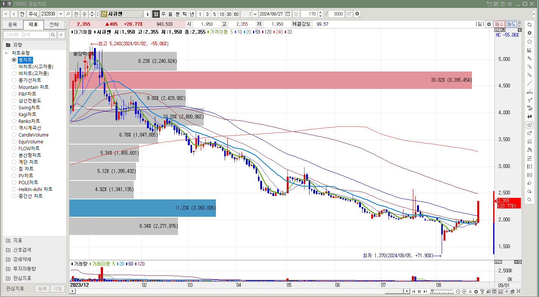The image size is (539, 297).
Task: Switch to the 지표 tab
Action: (x=33, y=25)
